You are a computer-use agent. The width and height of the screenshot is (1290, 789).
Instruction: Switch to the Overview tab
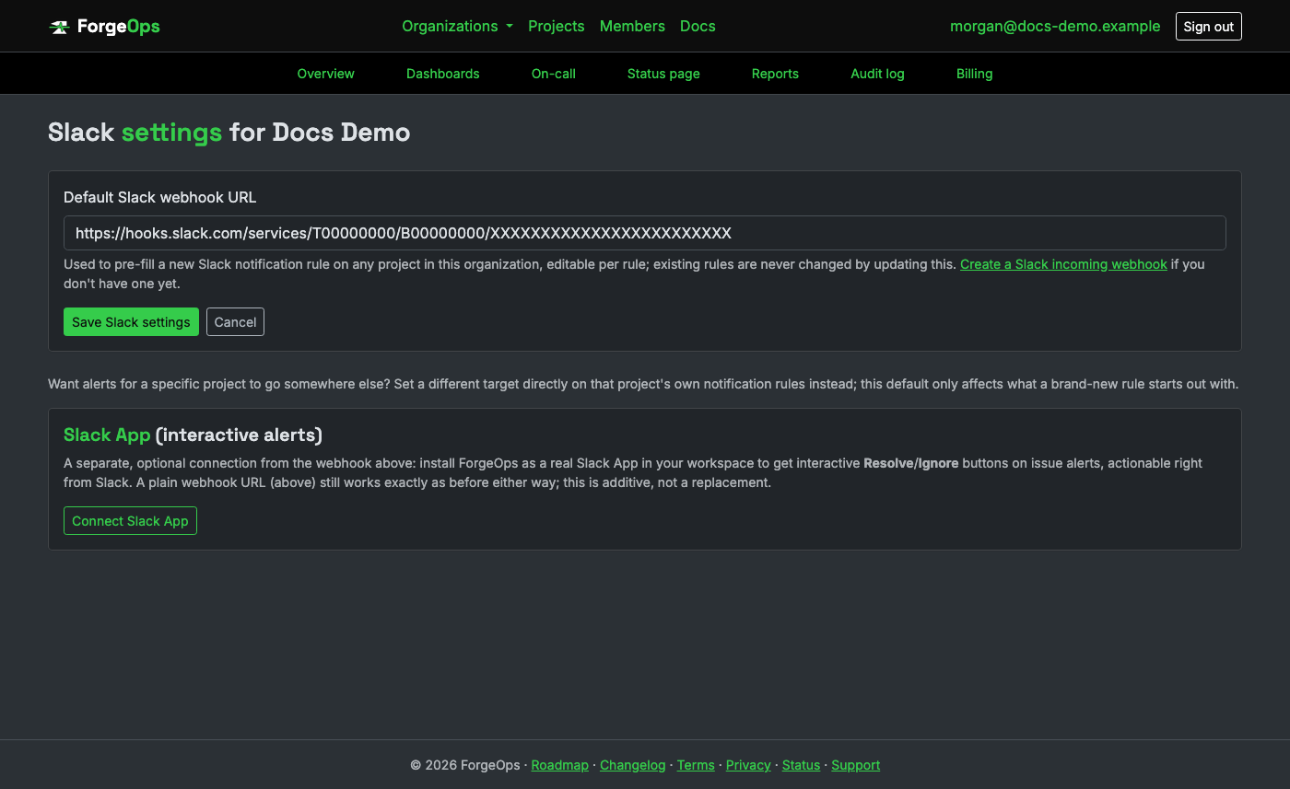[x=325, y=74]
